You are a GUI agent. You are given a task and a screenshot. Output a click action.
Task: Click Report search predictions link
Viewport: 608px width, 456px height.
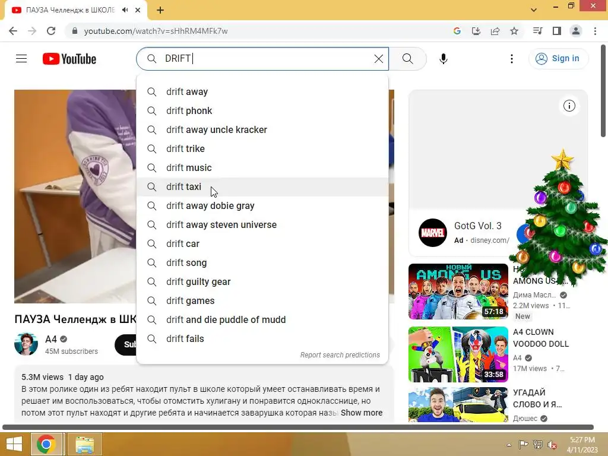(340, 355)
